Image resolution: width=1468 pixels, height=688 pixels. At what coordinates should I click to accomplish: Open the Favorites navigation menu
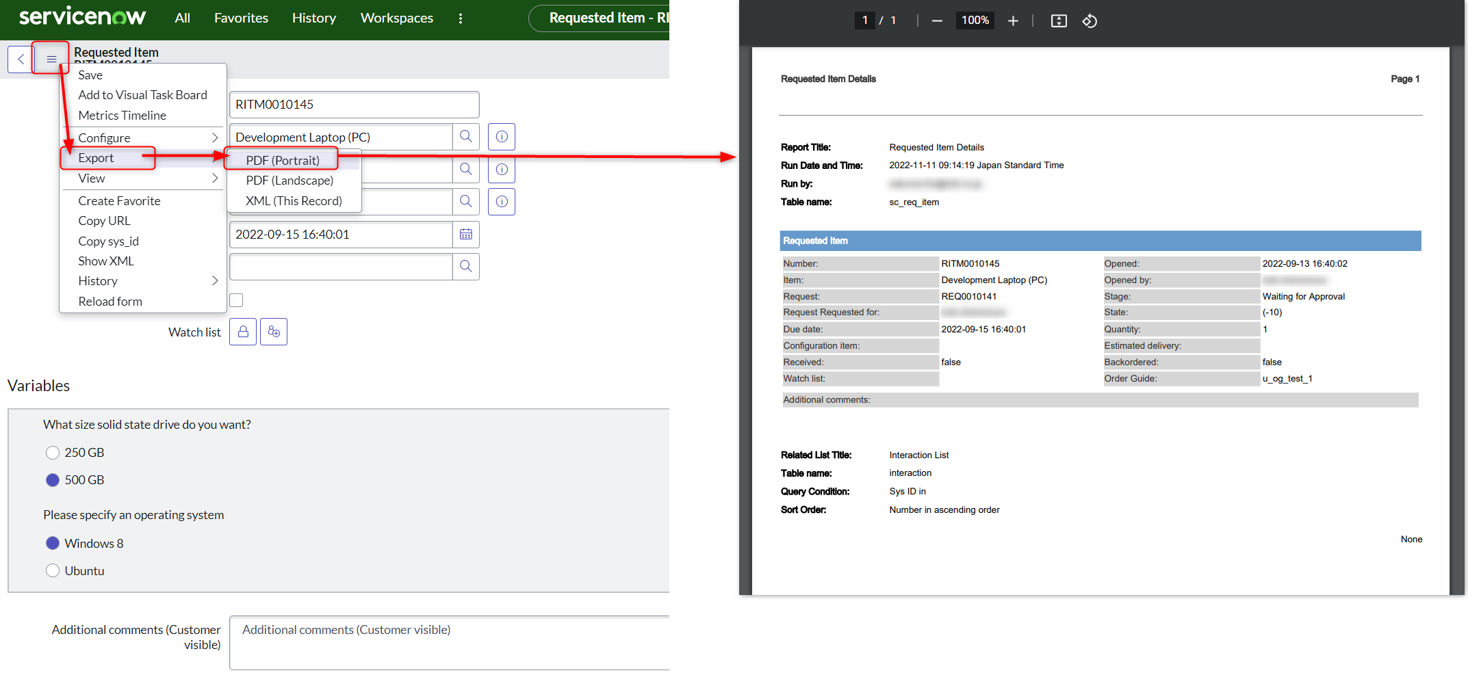(241, 18)
